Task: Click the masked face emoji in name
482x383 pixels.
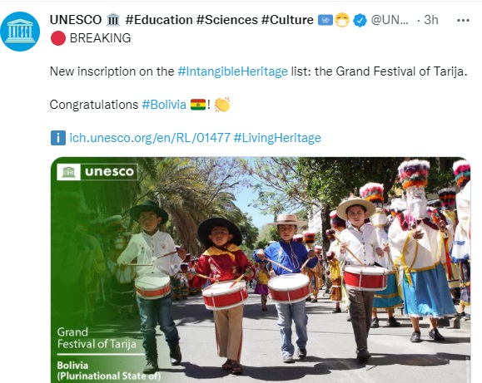Action: point(342,20)
